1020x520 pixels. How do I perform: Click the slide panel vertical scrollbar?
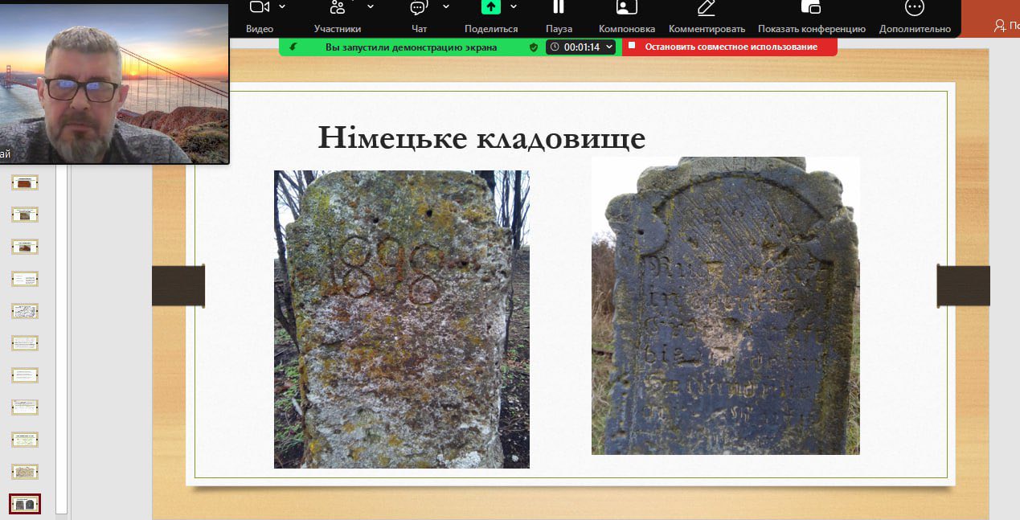tap(61, 338)
